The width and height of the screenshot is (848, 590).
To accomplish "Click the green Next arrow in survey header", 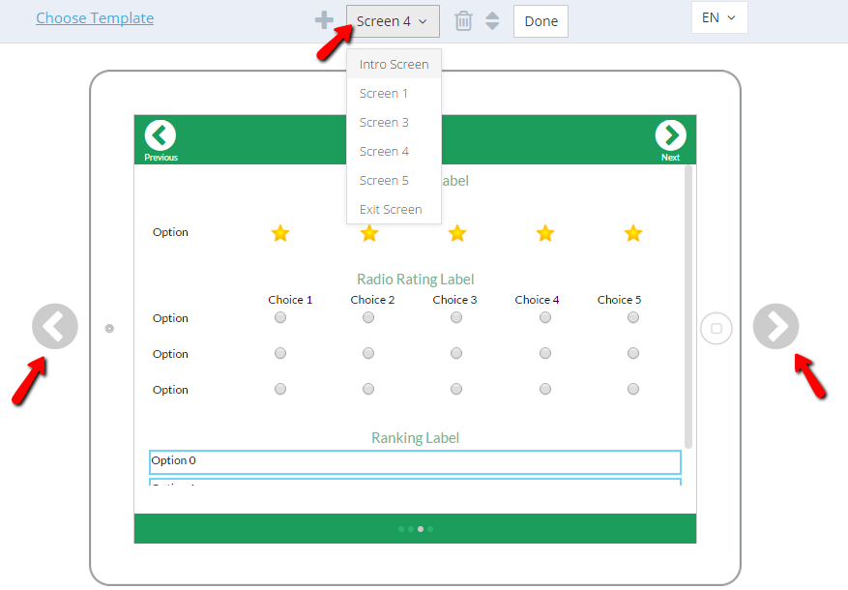I will [671, 135].
